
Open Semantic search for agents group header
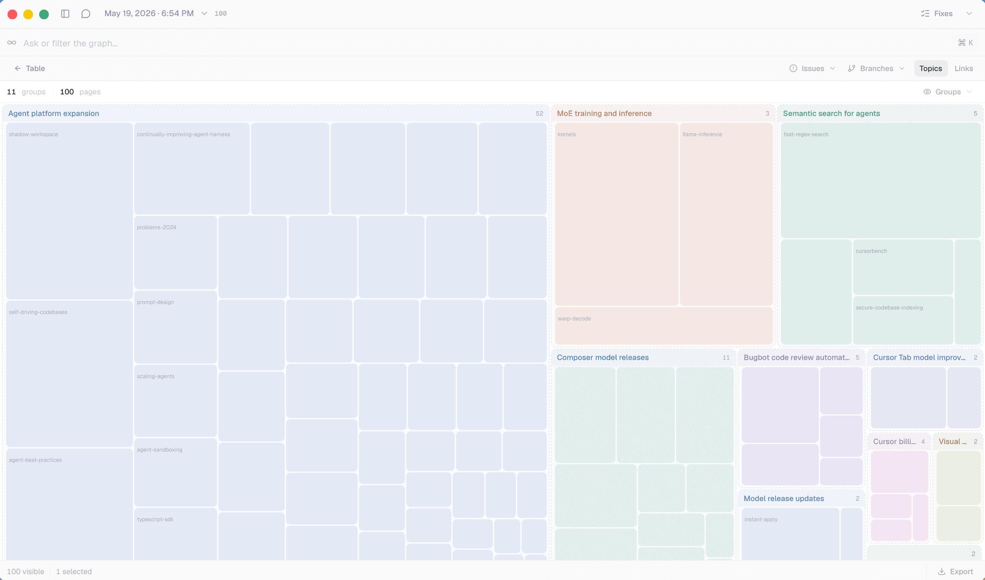(880, 113)
